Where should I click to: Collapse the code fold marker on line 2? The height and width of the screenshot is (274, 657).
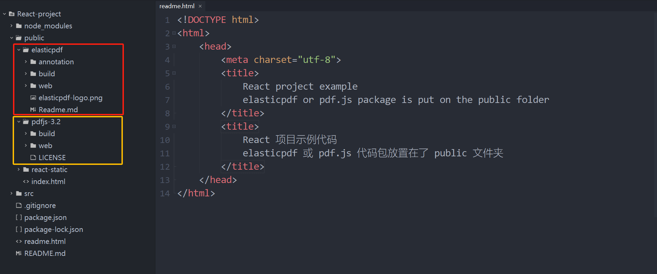(174, 33)
